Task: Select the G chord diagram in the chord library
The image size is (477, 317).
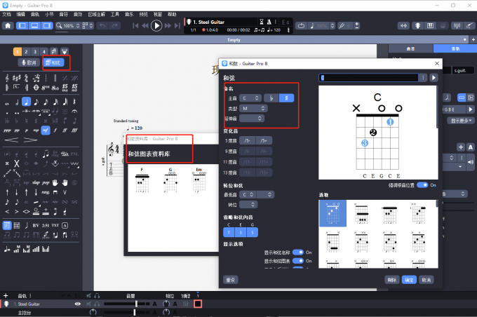Action: coord(169,182)
